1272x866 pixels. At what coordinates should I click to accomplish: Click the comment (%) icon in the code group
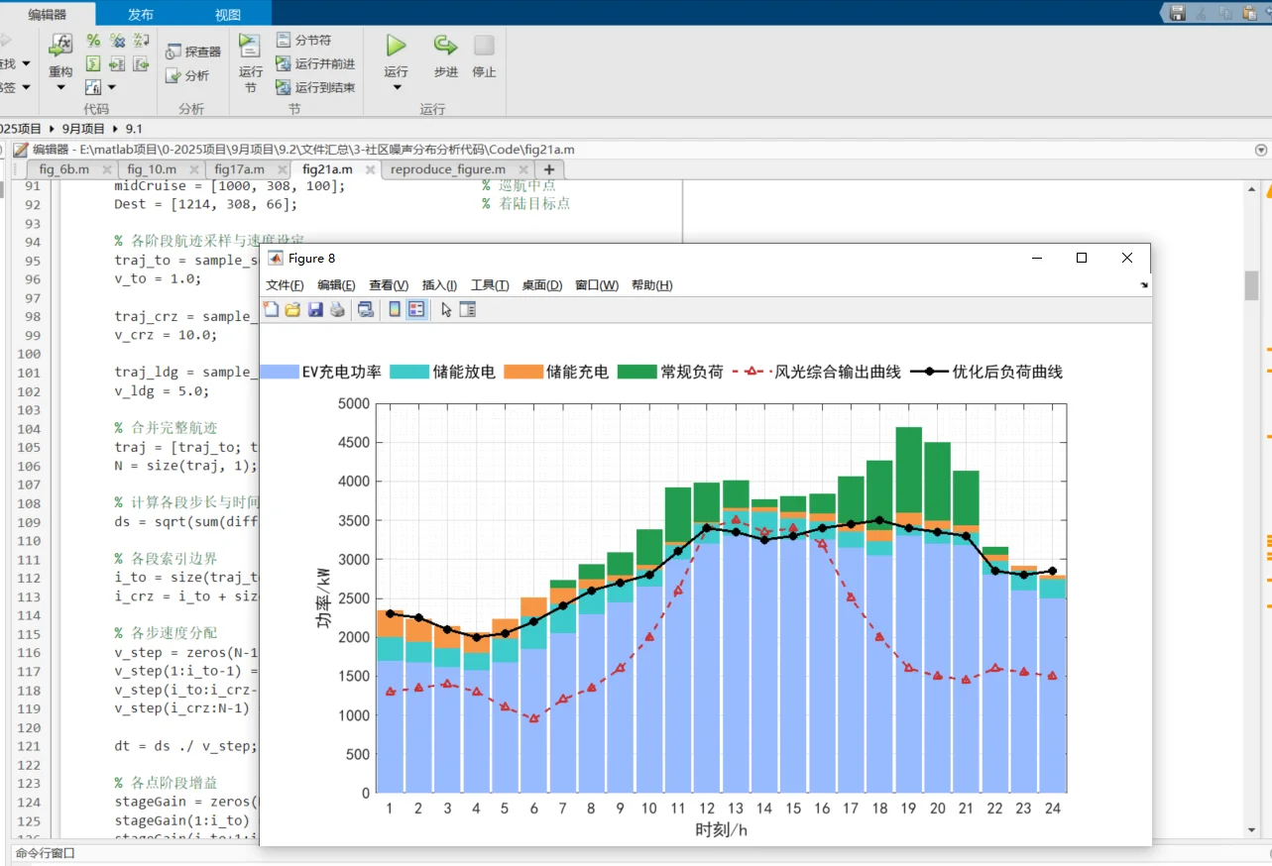point(93,41)
